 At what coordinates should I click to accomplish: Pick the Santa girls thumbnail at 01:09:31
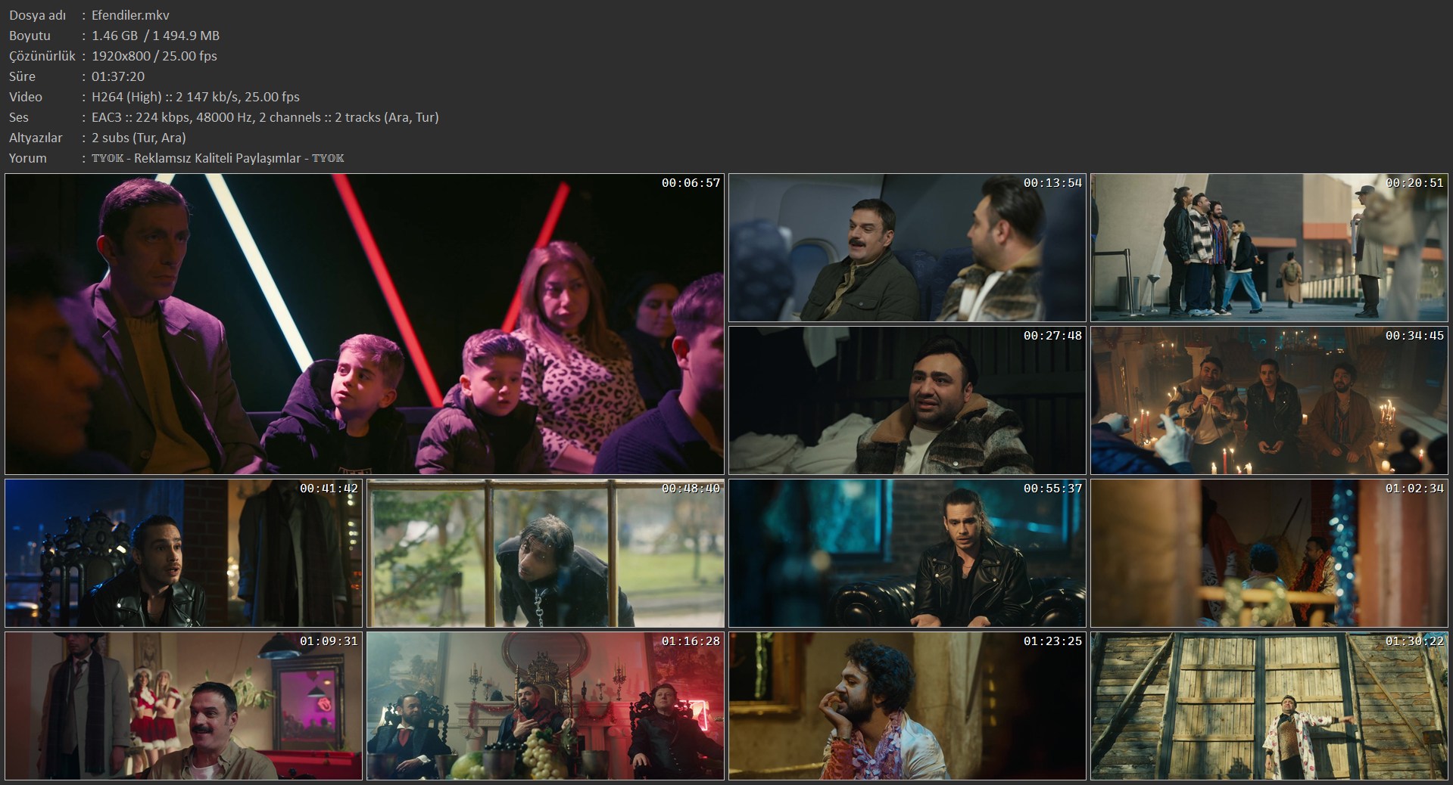(x=183, y=706)
